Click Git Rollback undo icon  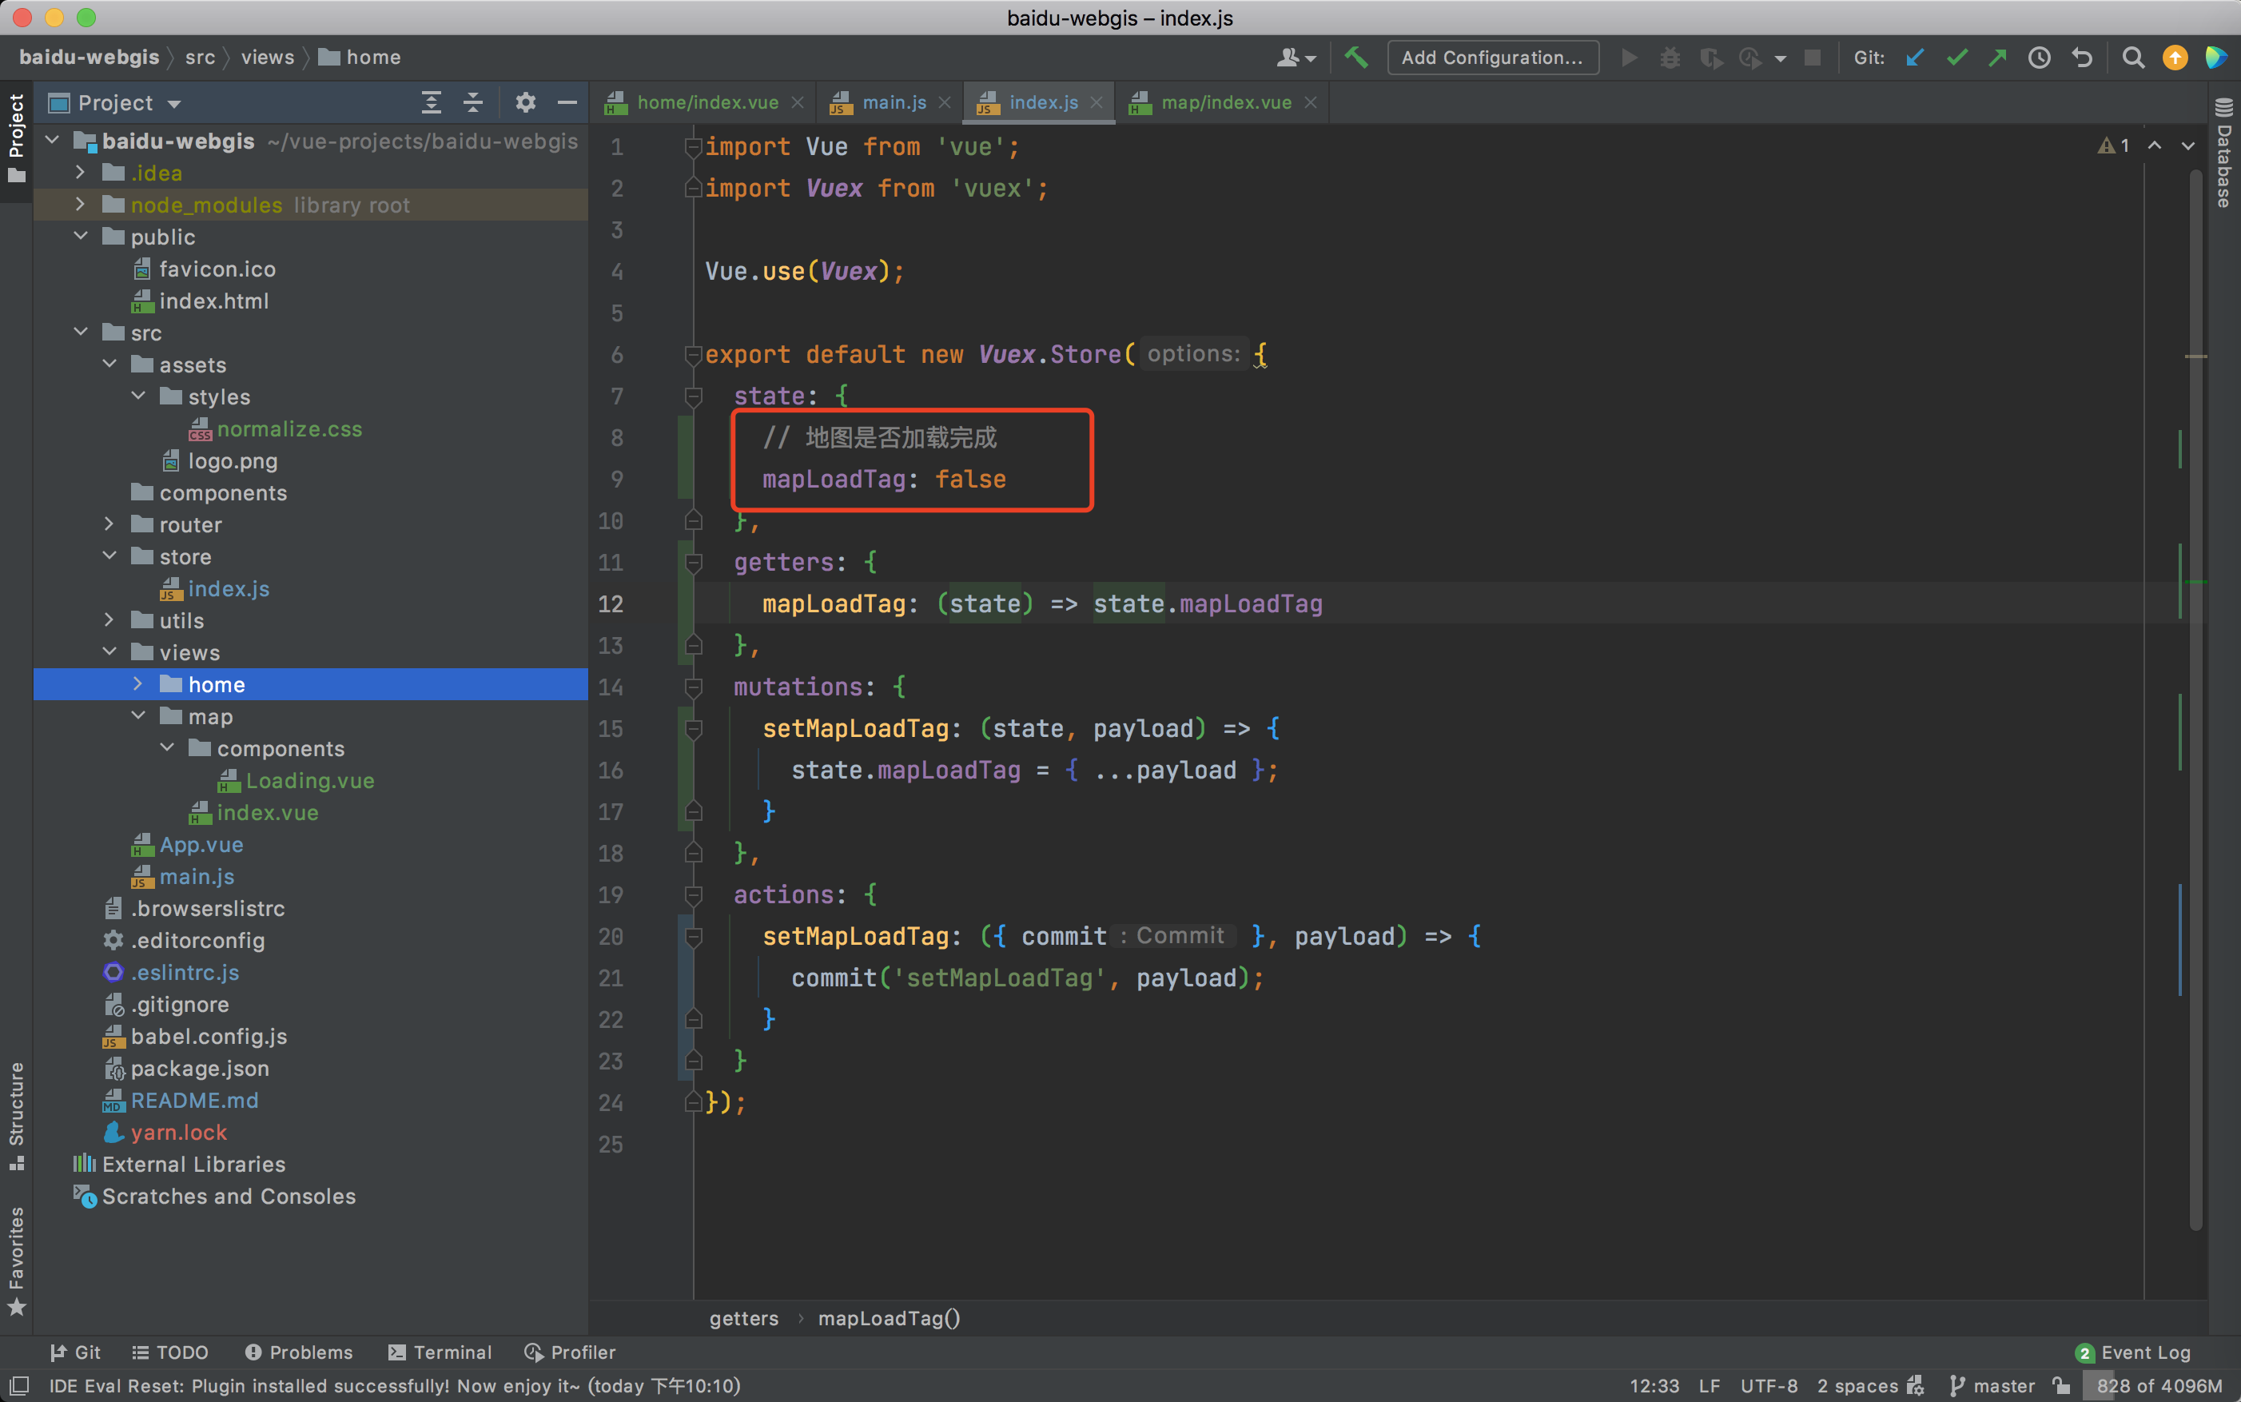[x=2081, y=58]
